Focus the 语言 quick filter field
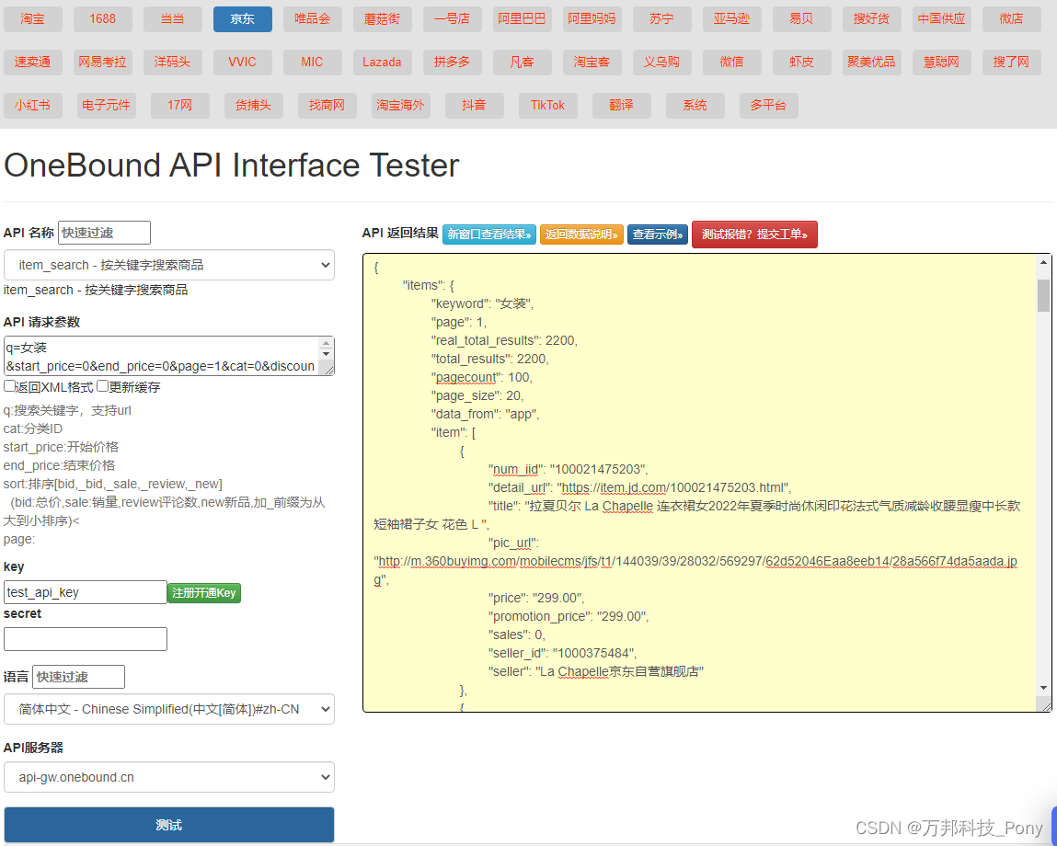Screen dimensions: 1057x846 [x=79, y=677]
